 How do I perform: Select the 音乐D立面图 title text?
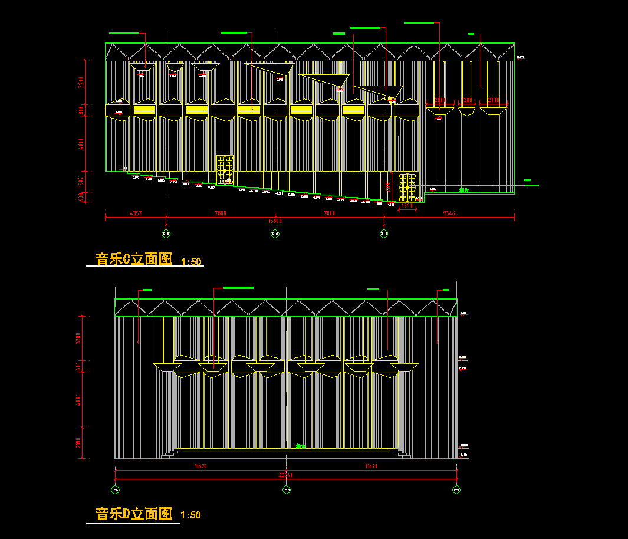[133, 514]
